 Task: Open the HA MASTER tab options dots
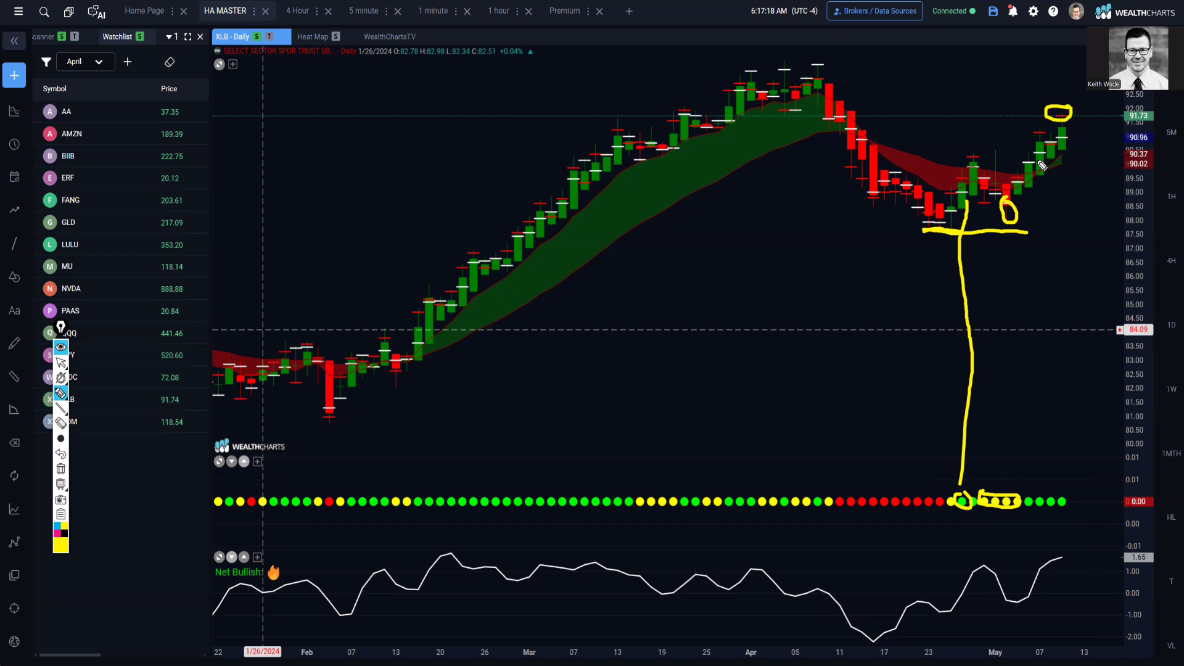click(x=253, y=11)
